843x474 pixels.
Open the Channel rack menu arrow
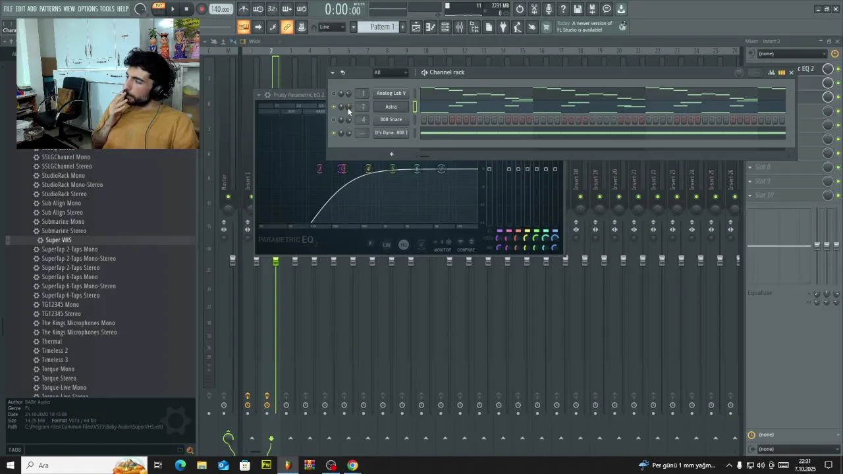click(x=332, y=72)
